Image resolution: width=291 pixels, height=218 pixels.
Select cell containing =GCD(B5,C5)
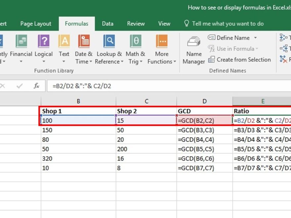tap(196, 149)
